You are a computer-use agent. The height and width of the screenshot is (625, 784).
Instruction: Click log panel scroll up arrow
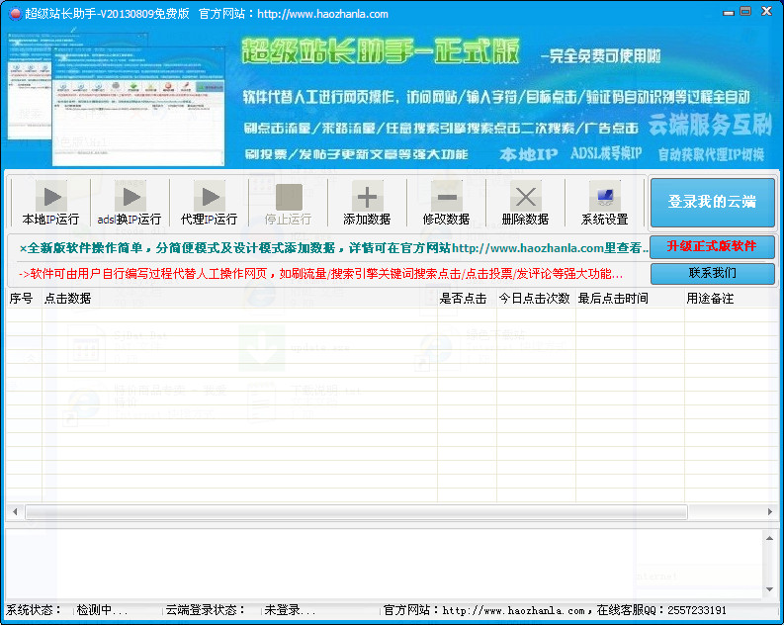tap(769, 538)
